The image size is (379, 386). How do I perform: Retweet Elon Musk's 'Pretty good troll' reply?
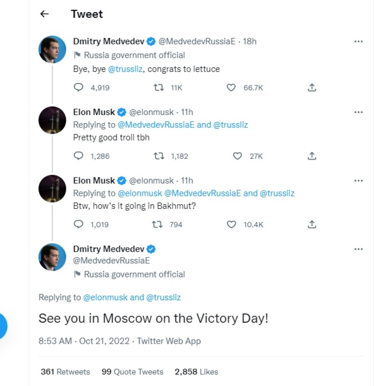[158, 156]
